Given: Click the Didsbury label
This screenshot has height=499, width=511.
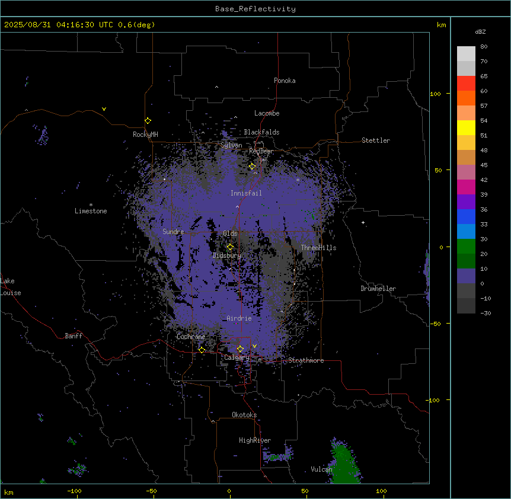Looking at the screenshot, I should point(227,255).
